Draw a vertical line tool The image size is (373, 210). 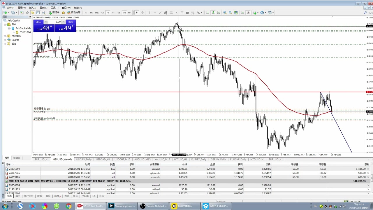click(149, 13)
